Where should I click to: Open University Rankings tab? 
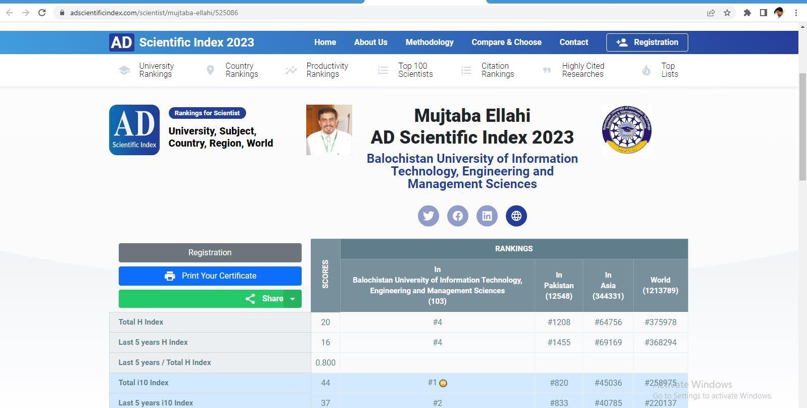pyautogui.click(x=156, y=70)
